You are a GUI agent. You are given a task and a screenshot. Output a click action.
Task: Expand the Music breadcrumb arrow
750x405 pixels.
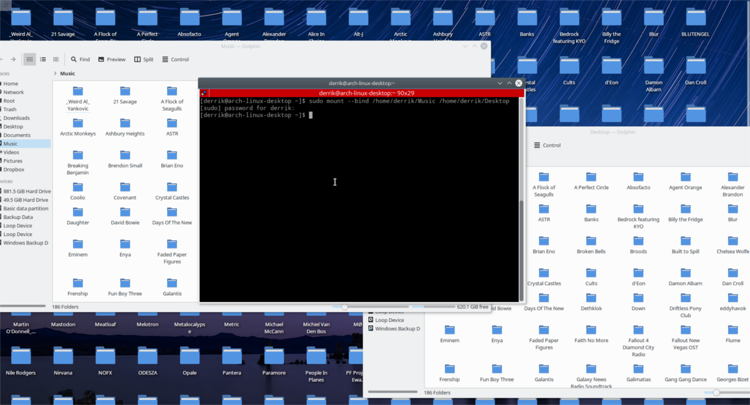[56, 74]
